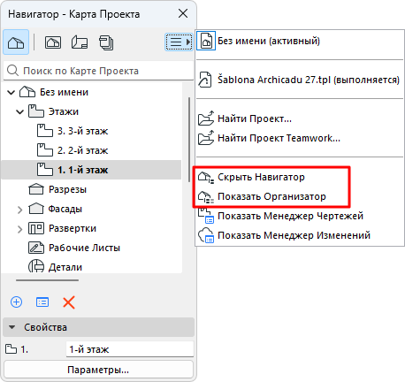Choose Скрыть Навигатор menu item
The image size is (405, 382).
point(300,177)
